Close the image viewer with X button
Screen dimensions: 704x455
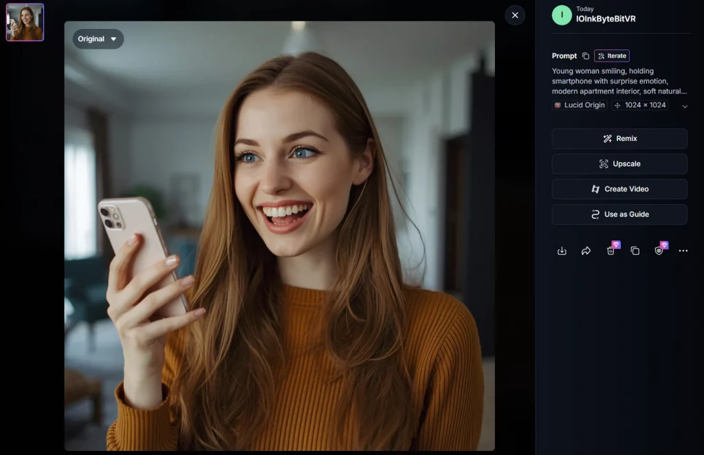point(515,15)
